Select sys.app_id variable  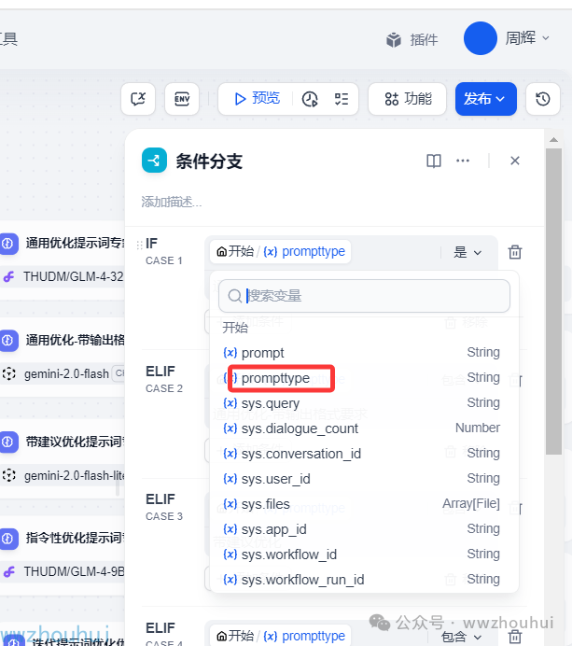point(361,529)
